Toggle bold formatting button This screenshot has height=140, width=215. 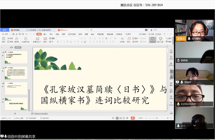(x=58, y=42)
